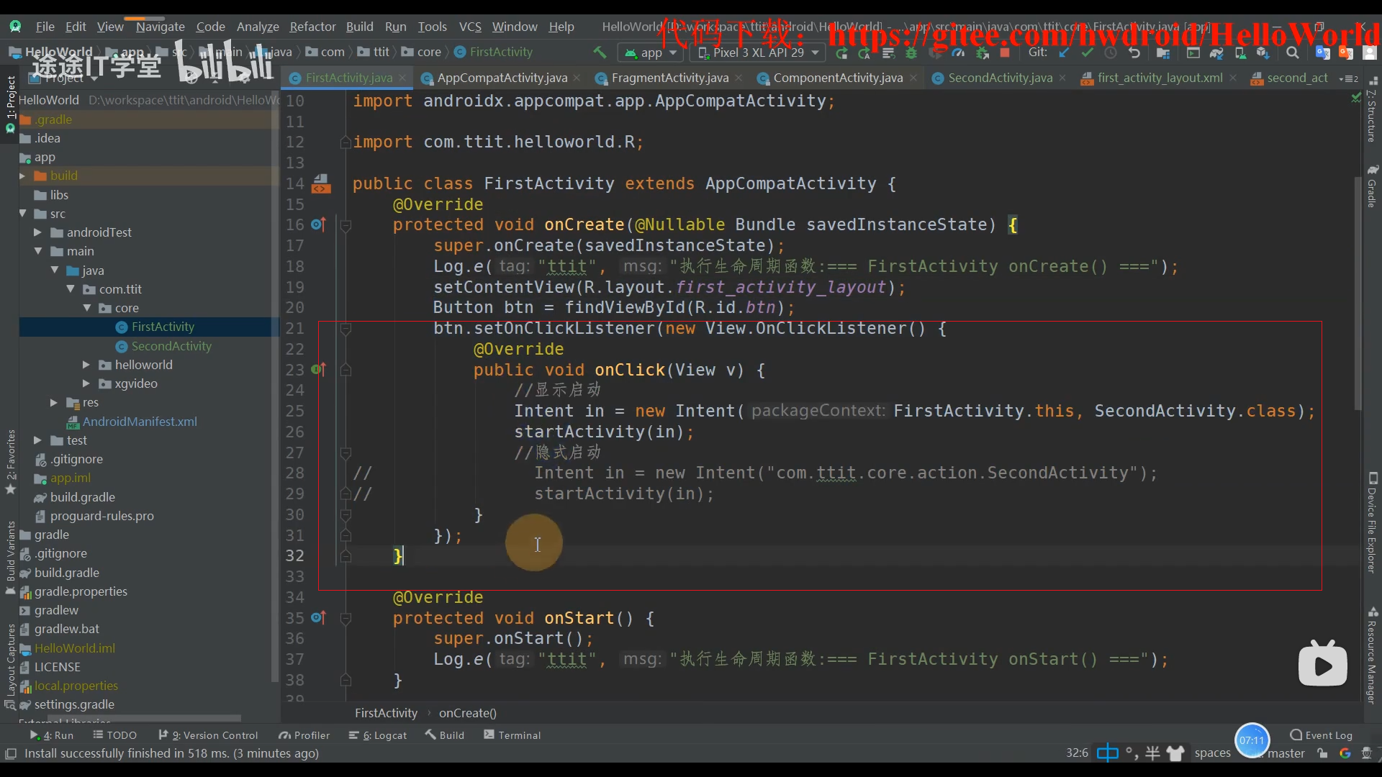Screen dimensions: 1382x777
Task: Open the Pixel 3 XL API 29 device dropdown
Action: point(759,53)
